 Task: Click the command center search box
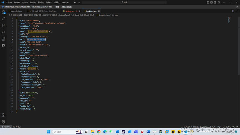[x=124, y=2]
